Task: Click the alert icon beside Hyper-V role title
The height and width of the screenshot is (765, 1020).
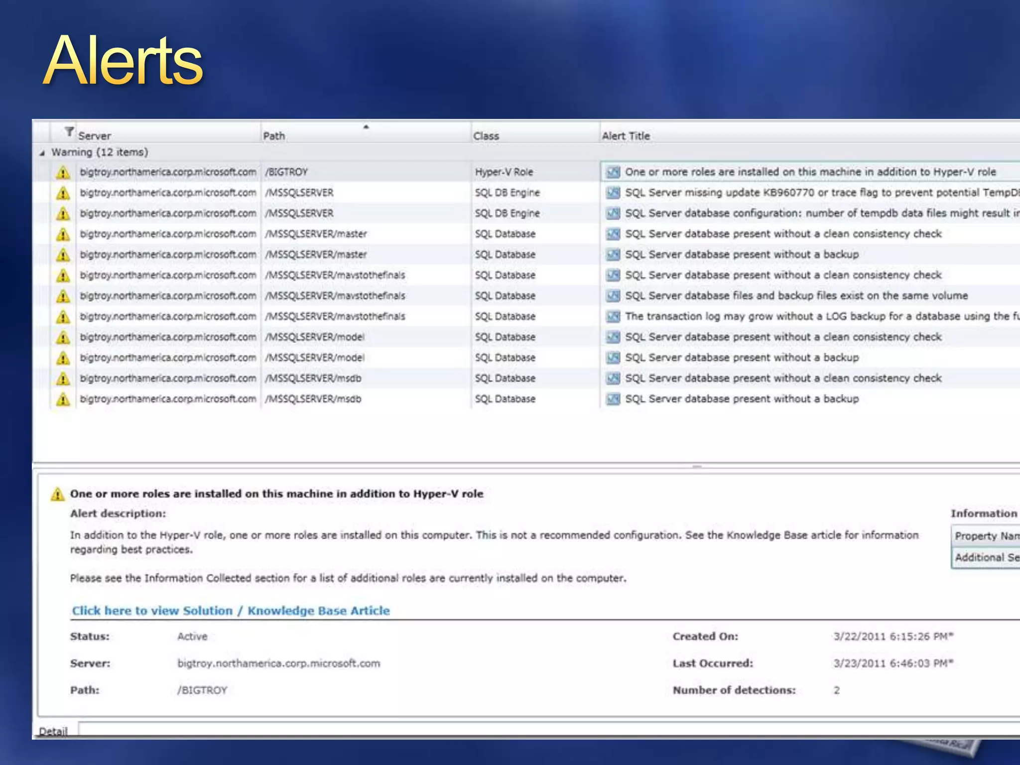Action: coord(613,172)
